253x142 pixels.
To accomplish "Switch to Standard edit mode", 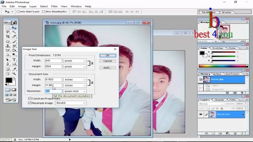I will 8,90.
